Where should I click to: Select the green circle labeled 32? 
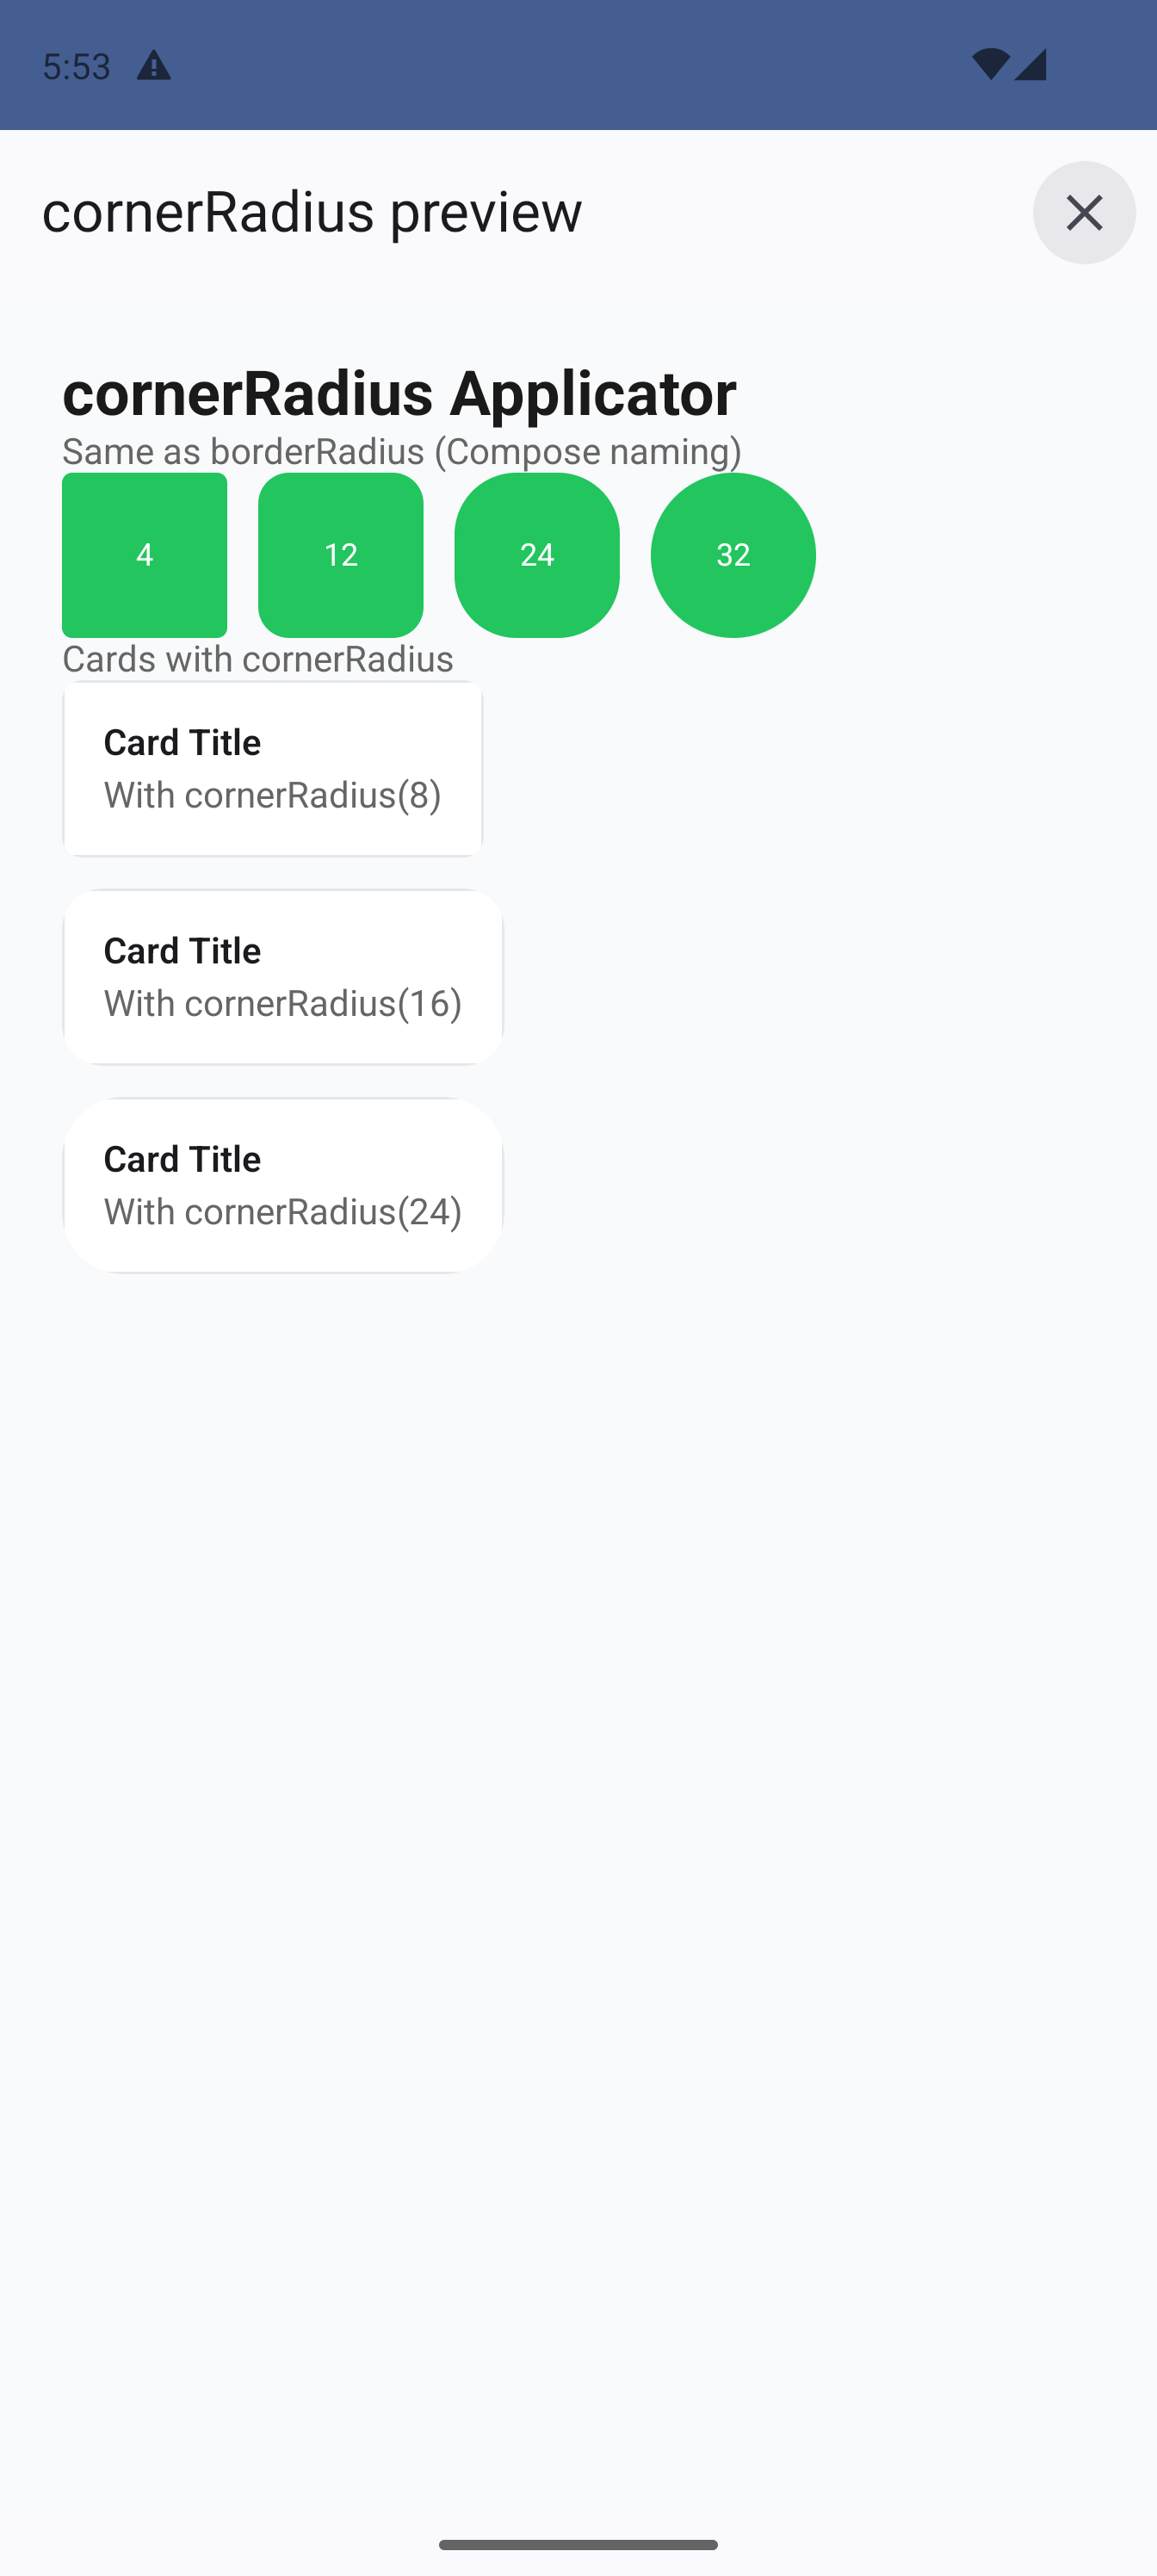(x=732, y=555)
